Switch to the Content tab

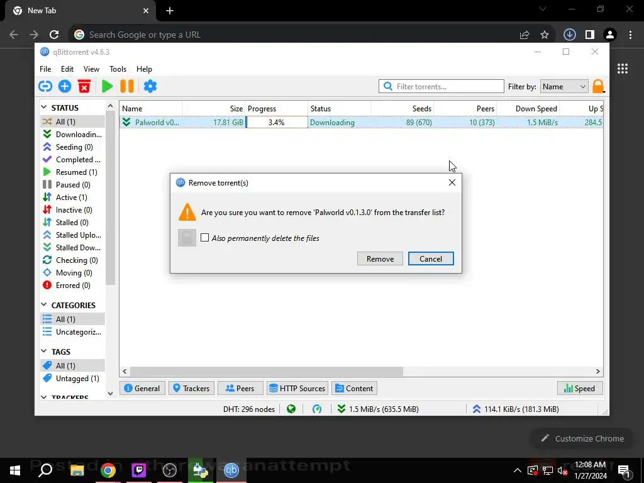pyautogui.click(x=354, y=388)
